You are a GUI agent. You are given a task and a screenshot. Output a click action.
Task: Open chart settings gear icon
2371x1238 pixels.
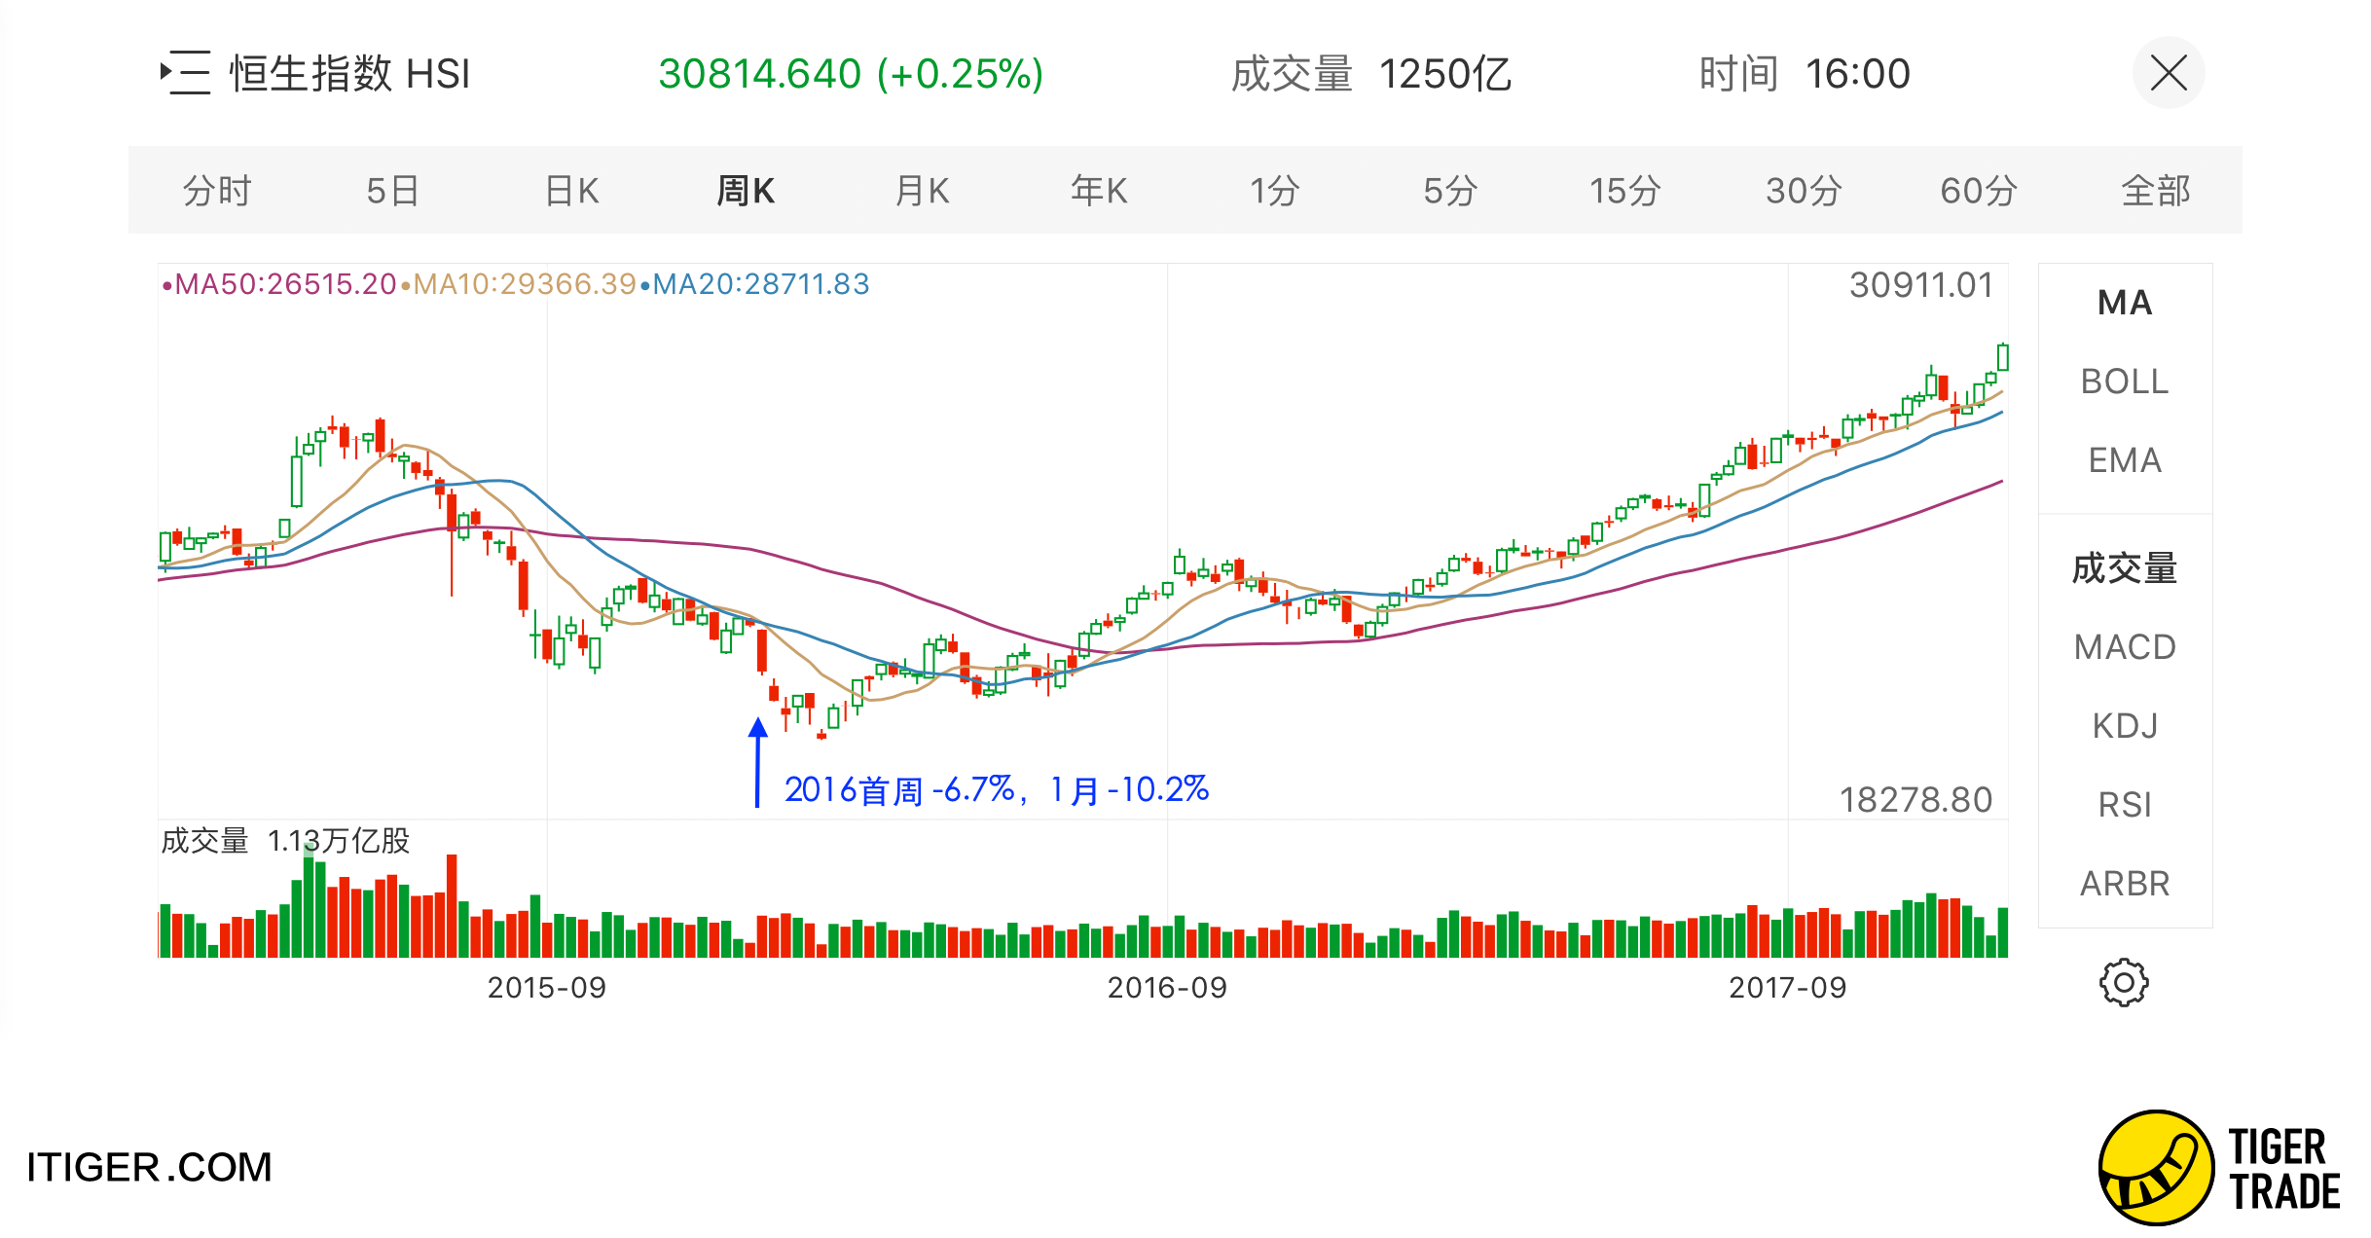(2123, 982)
